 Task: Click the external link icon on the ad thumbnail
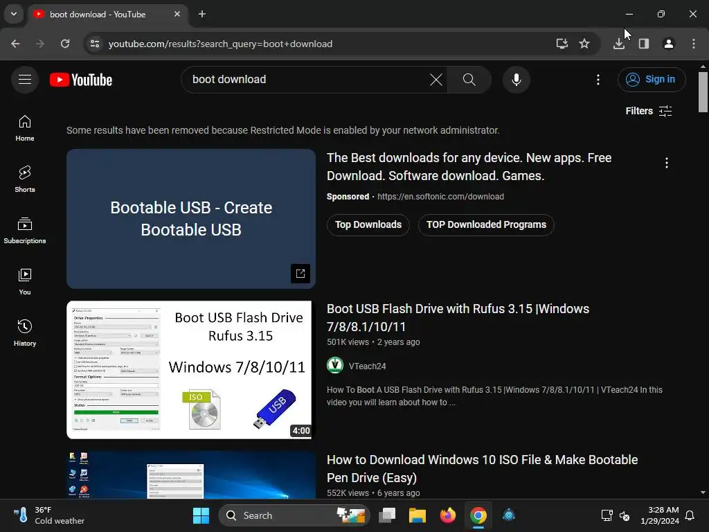tap(300, 273)
